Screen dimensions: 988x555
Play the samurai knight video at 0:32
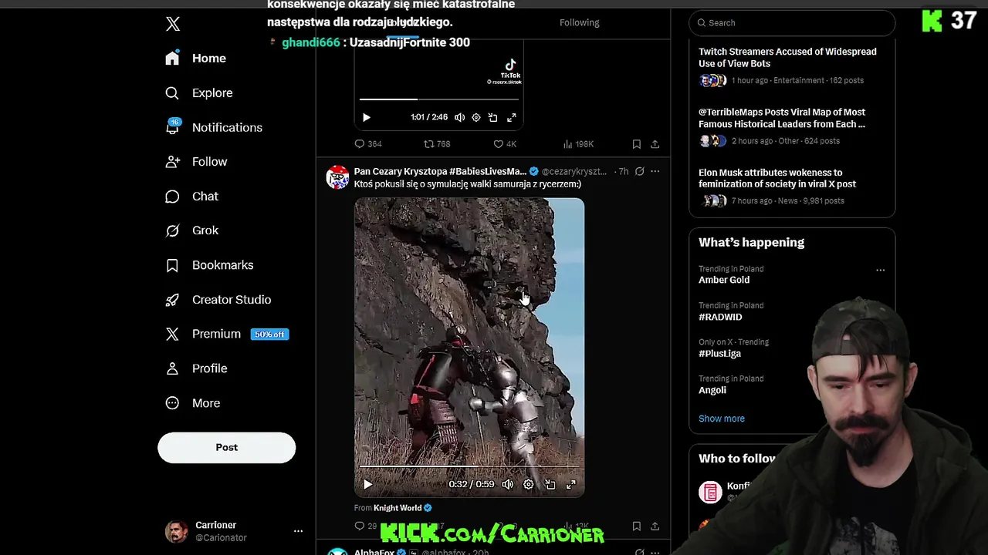coord(367,484)
